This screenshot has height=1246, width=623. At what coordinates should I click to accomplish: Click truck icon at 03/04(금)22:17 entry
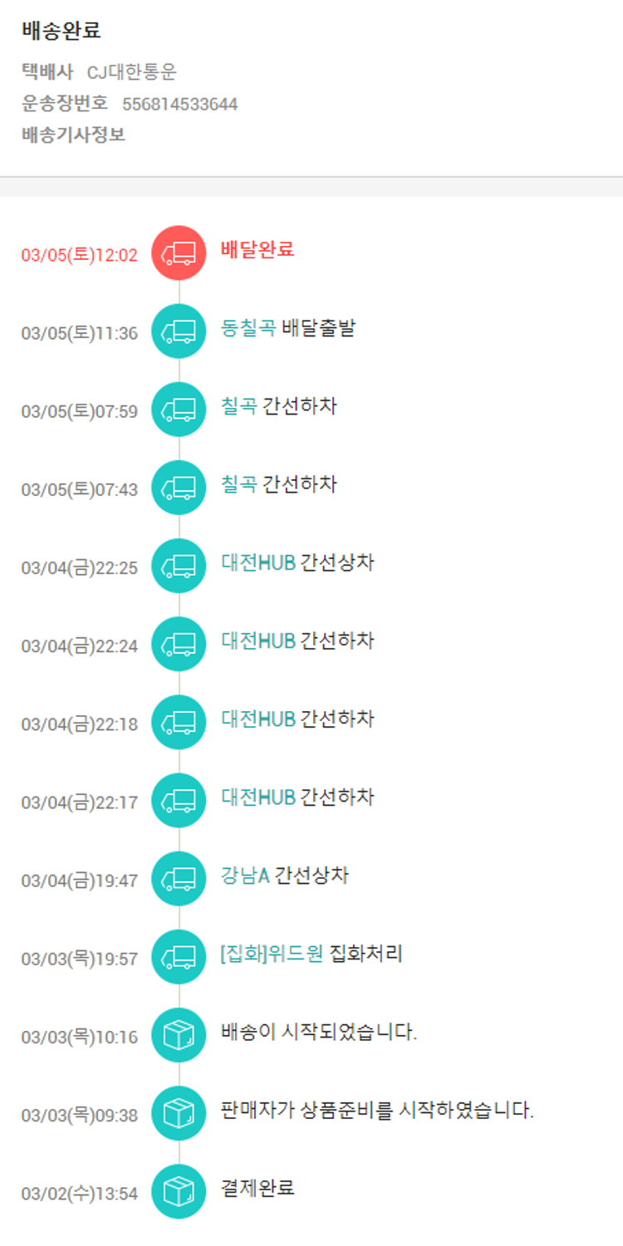click(179, 801)
